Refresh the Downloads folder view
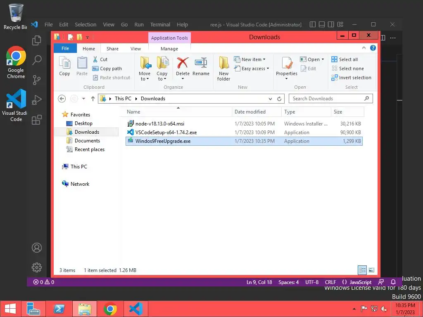The width and height of the screenshot is (423, 317). [x=279, y=99]
